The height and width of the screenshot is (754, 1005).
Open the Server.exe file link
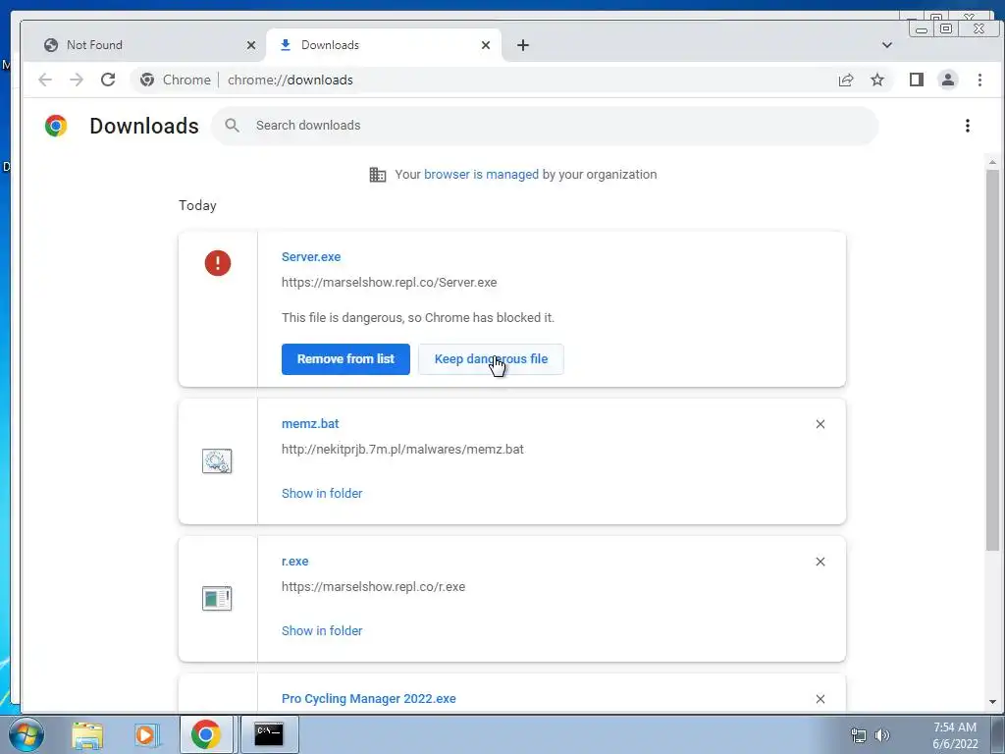(x=311, y=256)
